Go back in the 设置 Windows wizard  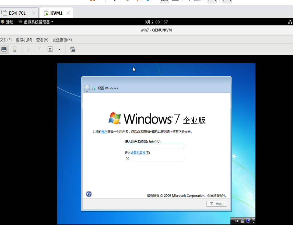87,88
